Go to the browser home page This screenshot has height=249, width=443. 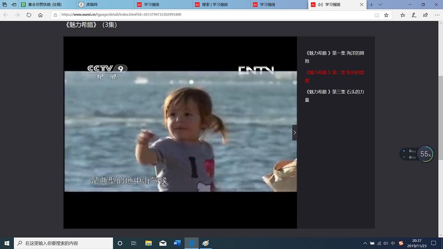(40, 15)
